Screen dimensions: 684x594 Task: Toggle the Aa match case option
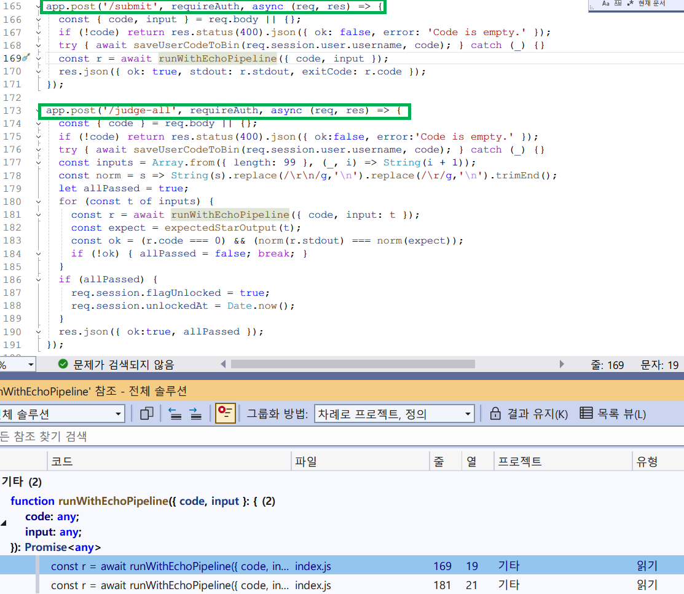pos(605,4)
